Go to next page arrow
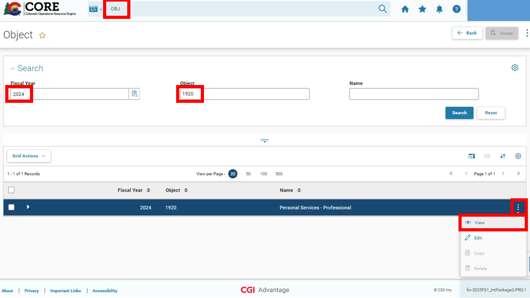 pos(503,174)
